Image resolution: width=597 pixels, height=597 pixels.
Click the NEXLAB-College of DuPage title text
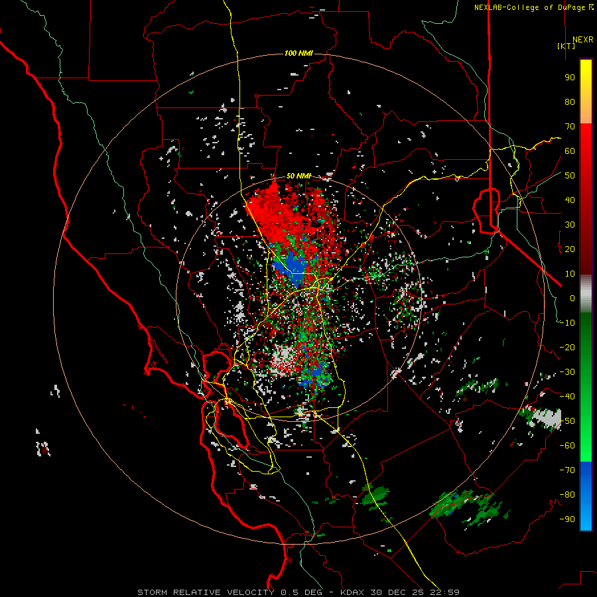(533, 7)
